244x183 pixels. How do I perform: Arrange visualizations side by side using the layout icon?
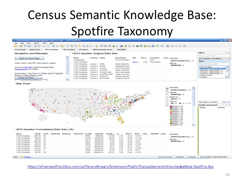click(176, 46)
